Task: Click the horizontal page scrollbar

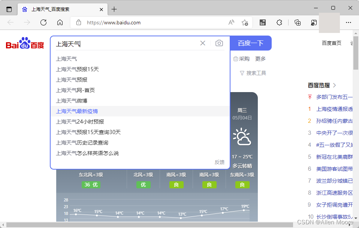Action: (150, 225)
